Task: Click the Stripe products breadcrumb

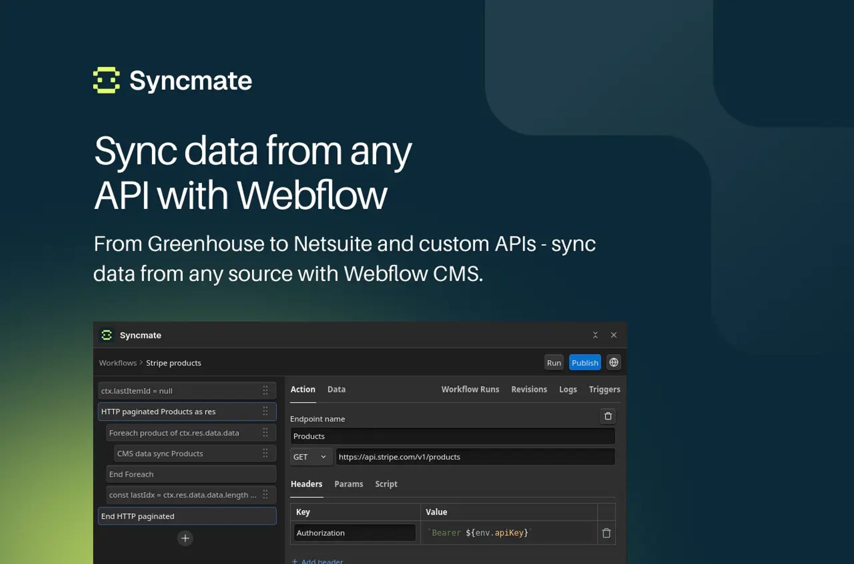Action: point(173,363)
